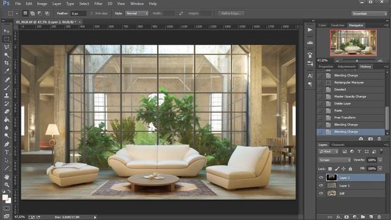Screen dimensions: 391x220
Task: Toggle lock image pixels brush icon
Action: [337, 169]
